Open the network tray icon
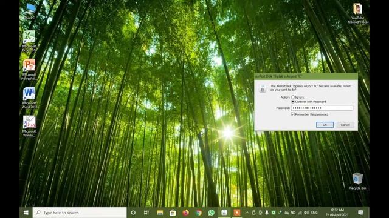389x218 pixels. pyautogui.click(x=300, y=213)
